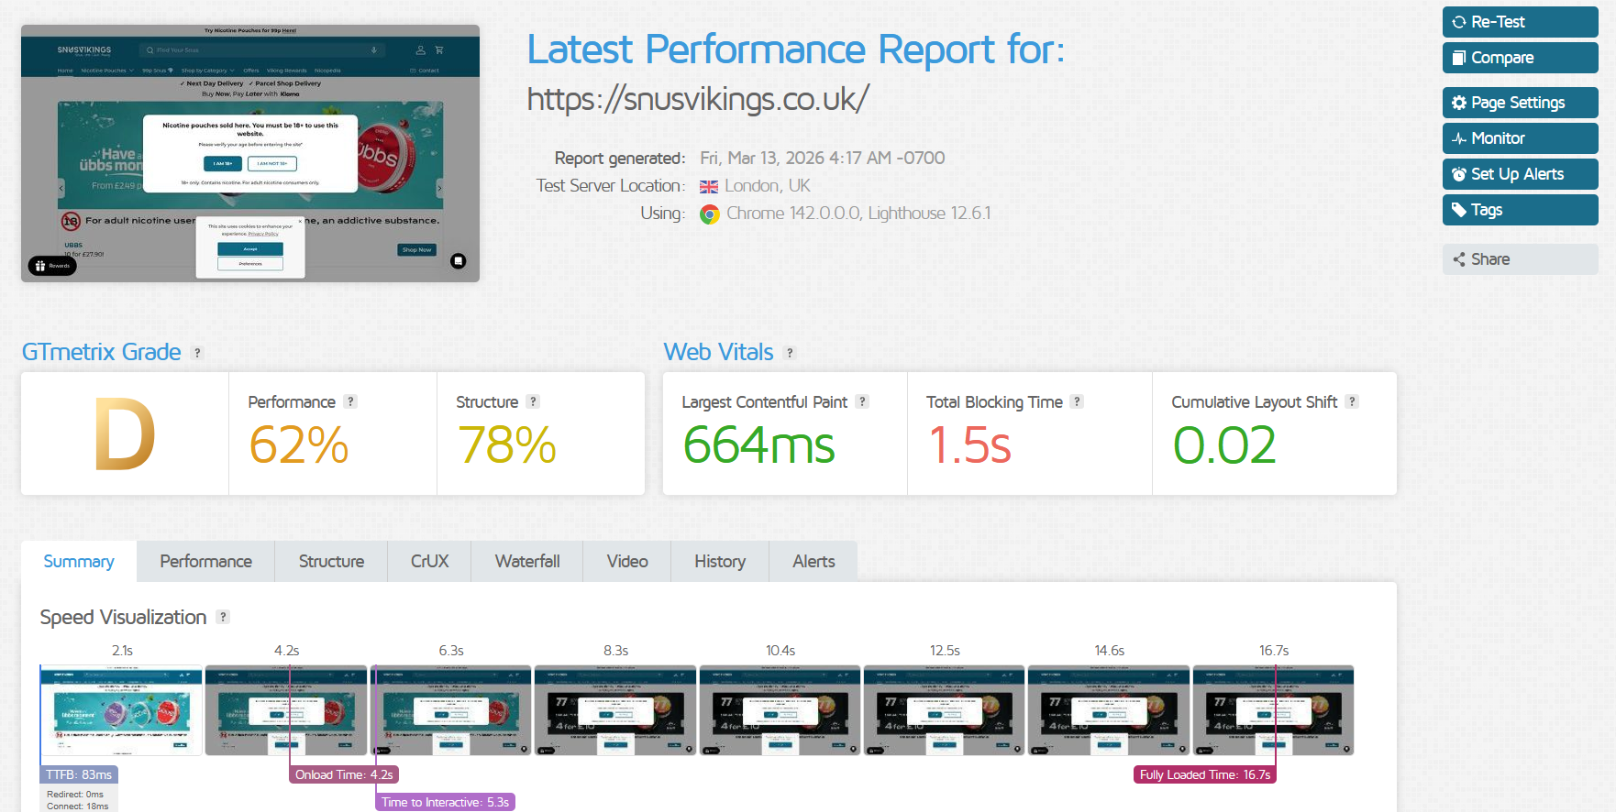Open the Compare report button
Image resolution: width=1616 pixels, height=812 pixels.
1520,58
